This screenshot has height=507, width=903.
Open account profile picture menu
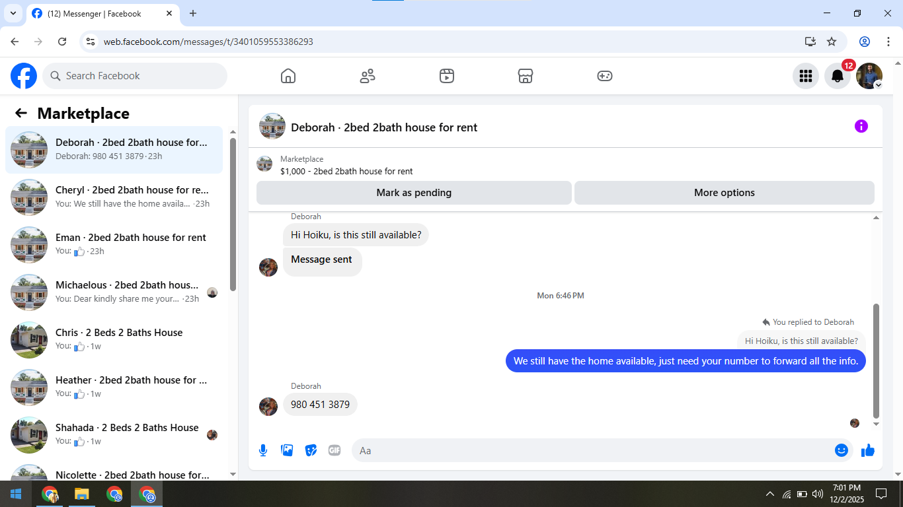coord(869,76)
